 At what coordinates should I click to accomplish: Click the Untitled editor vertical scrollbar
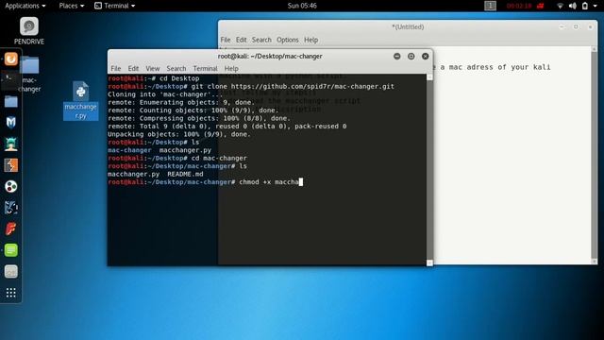[x=594, y=154]
